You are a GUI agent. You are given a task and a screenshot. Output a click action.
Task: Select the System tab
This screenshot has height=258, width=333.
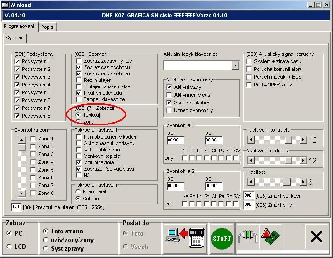[x=14, y=38]
